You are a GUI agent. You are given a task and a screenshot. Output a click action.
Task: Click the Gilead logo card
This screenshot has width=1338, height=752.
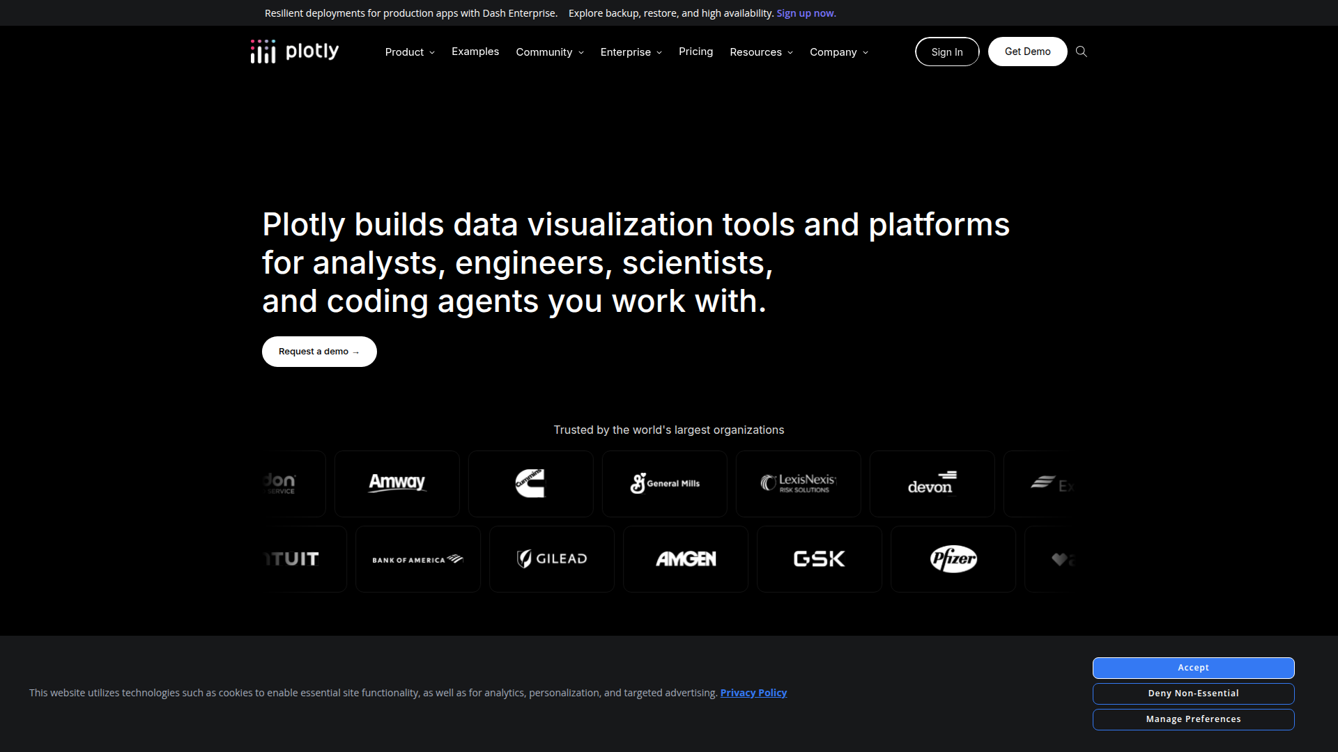552,559
